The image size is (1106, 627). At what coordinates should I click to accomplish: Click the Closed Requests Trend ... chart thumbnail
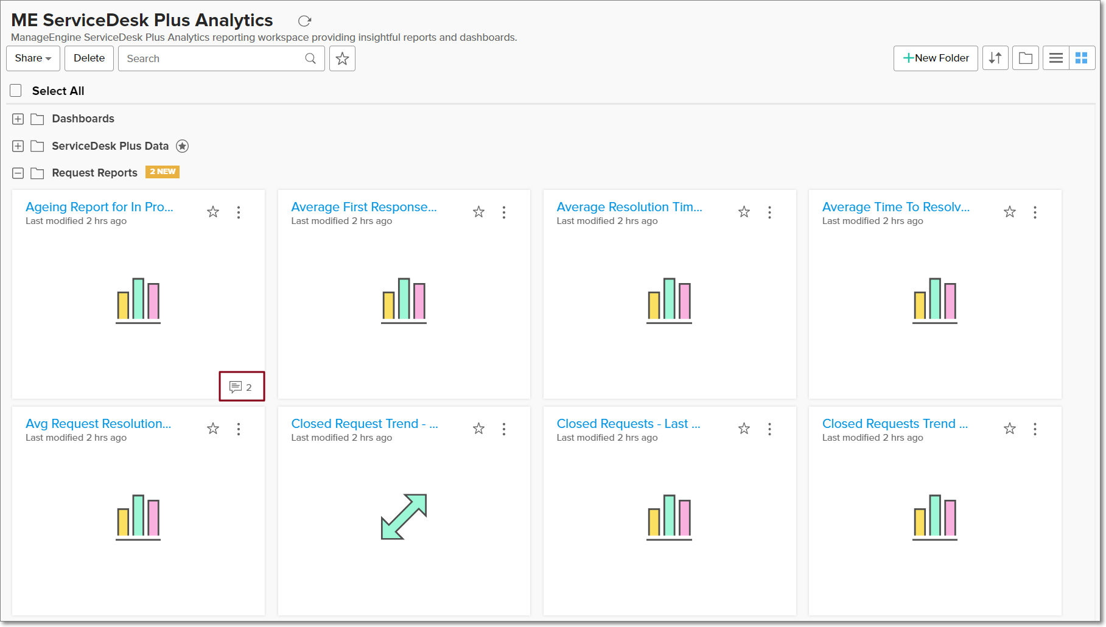click(935, 517)
